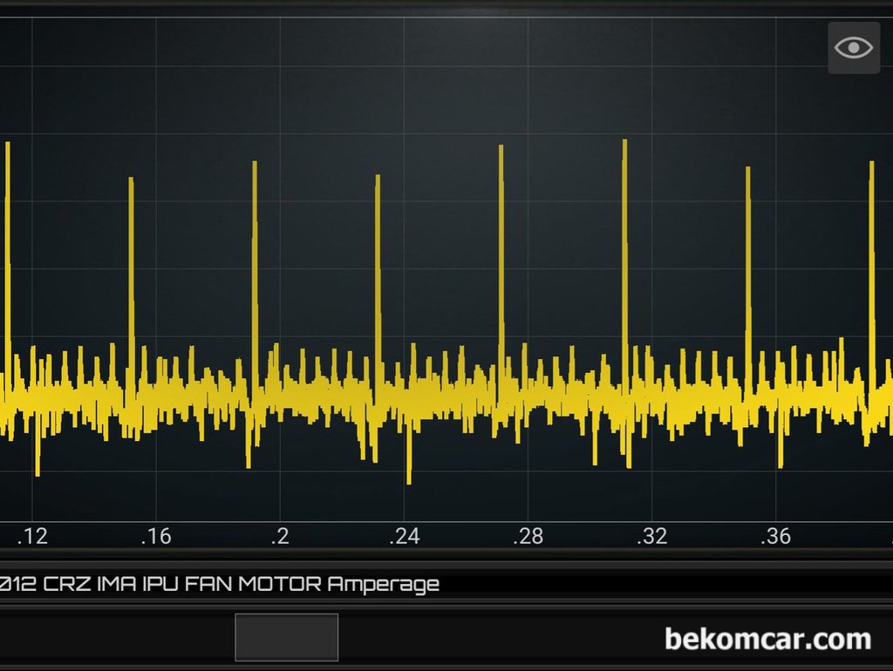The height and width of the screenshot is (671, 893).
Task: Click the amperage spike between .12 and .16
Action: tap(131, 253)
